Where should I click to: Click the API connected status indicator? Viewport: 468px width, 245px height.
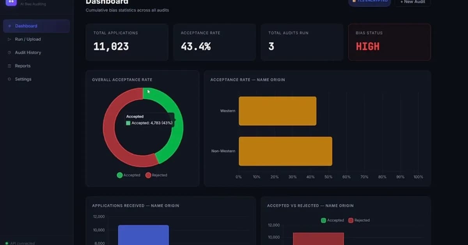tap(19, 242)
